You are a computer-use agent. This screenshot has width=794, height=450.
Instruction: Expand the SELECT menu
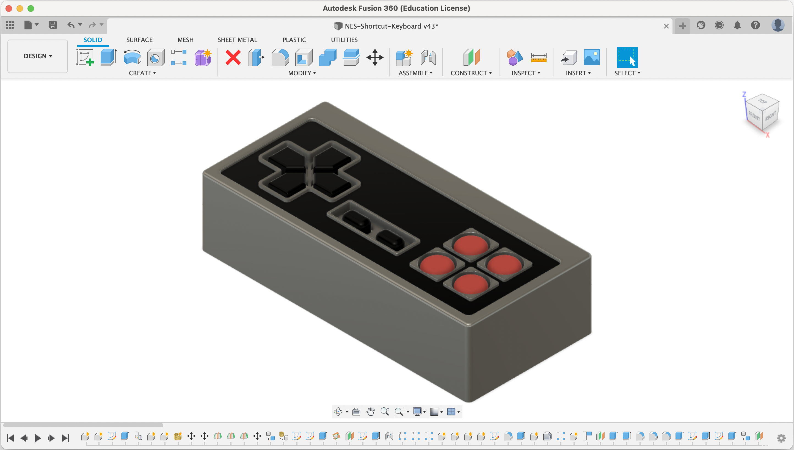pos(627,73)
